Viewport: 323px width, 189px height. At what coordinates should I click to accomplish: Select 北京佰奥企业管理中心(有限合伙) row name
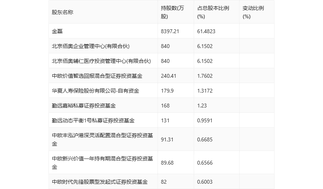[x=91, y=46]
